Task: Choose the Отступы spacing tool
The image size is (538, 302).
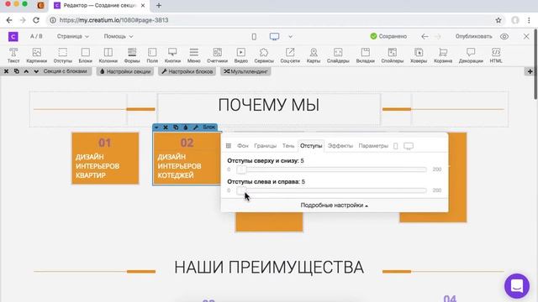Action: coord(63,55)
